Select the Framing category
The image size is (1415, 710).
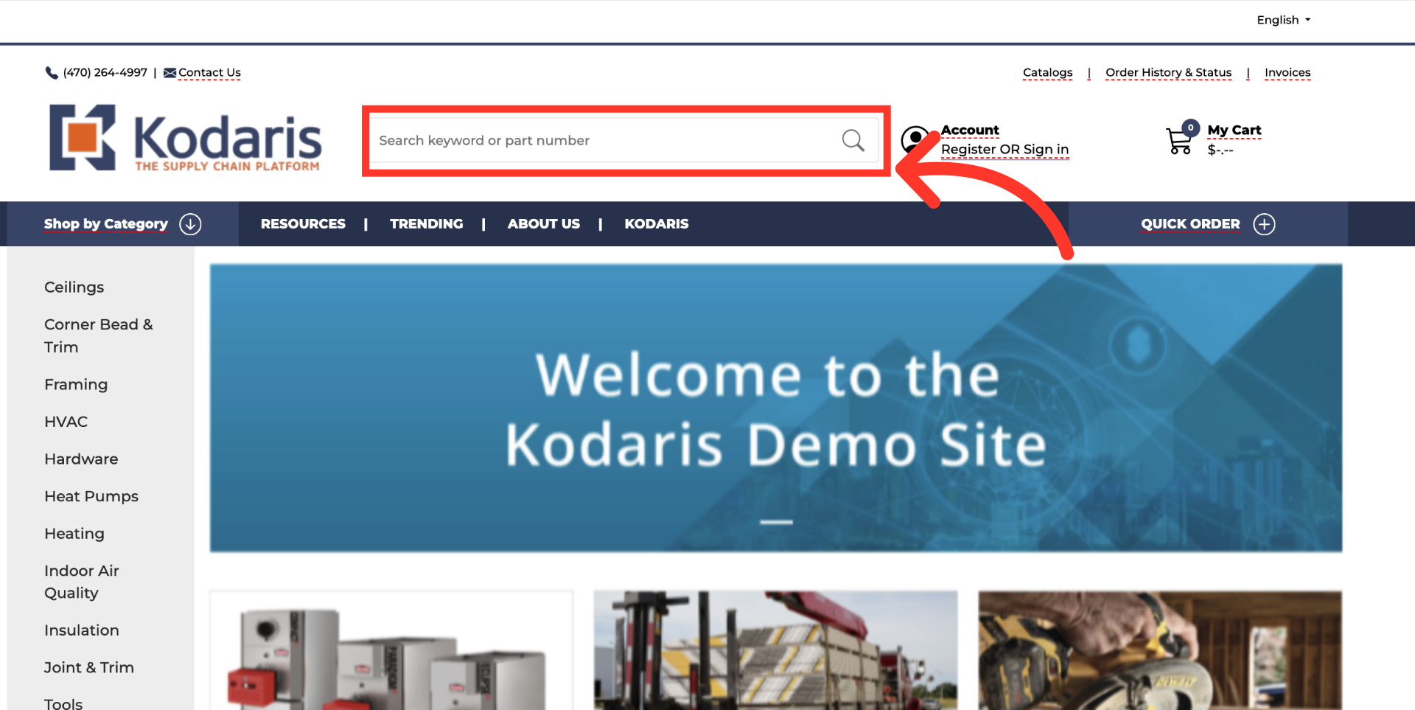[x=76, y=385]
